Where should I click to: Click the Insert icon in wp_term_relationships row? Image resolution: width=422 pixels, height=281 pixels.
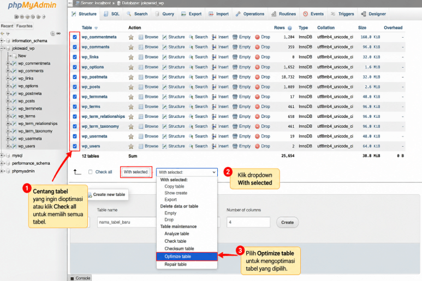click(x=214, y=117)
